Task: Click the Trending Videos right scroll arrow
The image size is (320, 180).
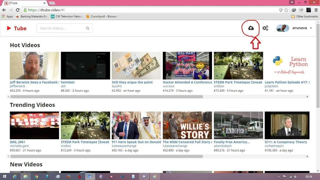Action: click(307, 156)
